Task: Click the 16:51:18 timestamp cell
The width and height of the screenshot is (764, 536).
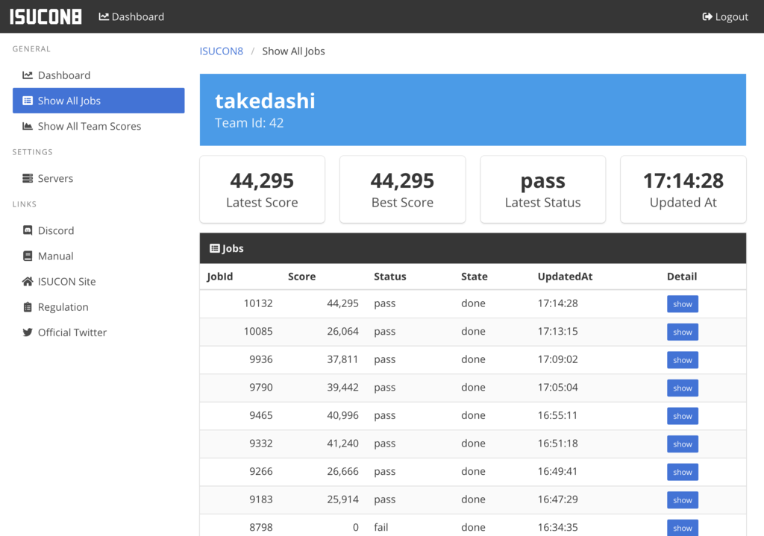Action: [x=557, y=444]
